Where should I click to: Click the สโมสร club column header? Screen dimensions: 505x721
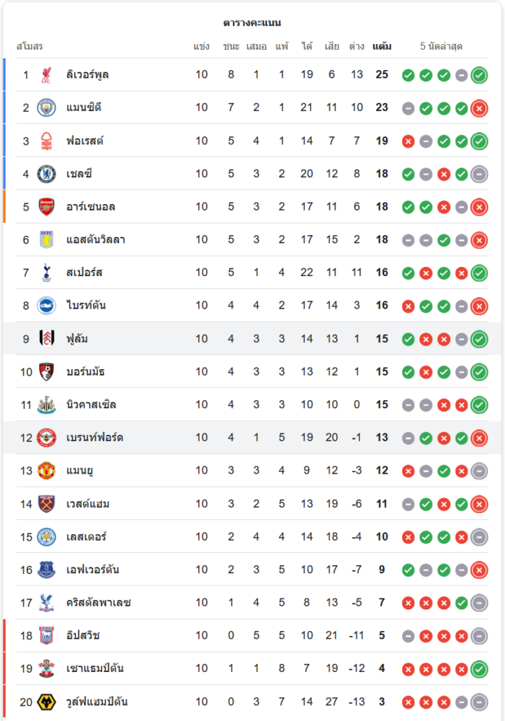[30, 46]
